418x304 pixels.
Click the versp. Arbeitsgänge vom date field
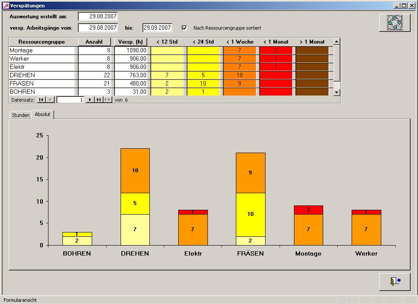pos(98,27)
